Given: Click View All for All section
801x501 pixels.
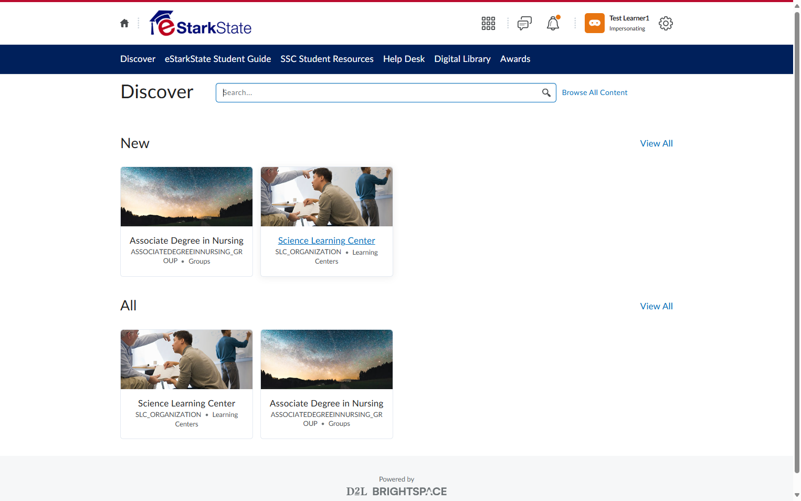Looking at the screenshot, I should pos(656,306).
